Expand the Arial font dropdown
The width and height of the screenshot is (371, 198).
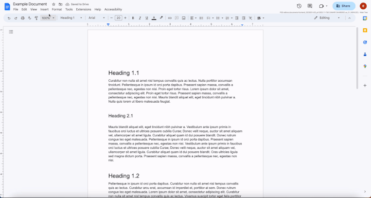point(97,18)
